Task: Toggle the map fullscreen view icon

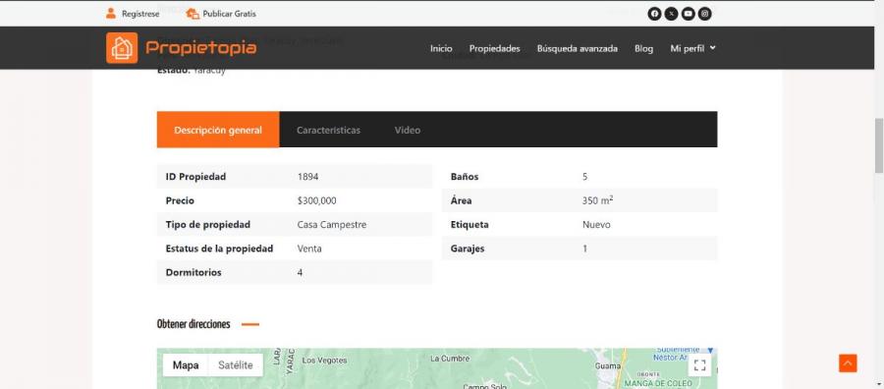Action: pos(699,364)
